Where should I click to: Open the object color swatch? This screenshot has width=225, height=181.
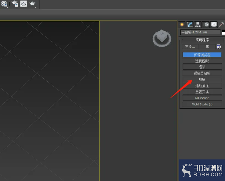223,32
